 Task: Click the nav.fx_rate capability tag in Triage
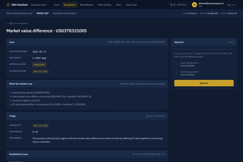click(x=41, y=125)
